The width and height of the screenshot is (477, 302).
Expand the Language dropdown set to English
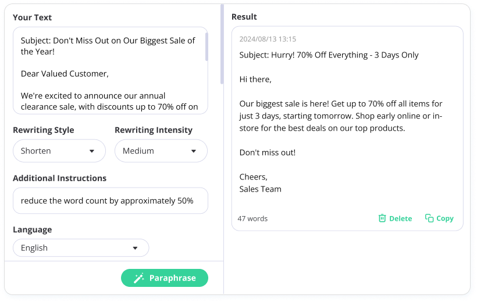tap(81, 248)
